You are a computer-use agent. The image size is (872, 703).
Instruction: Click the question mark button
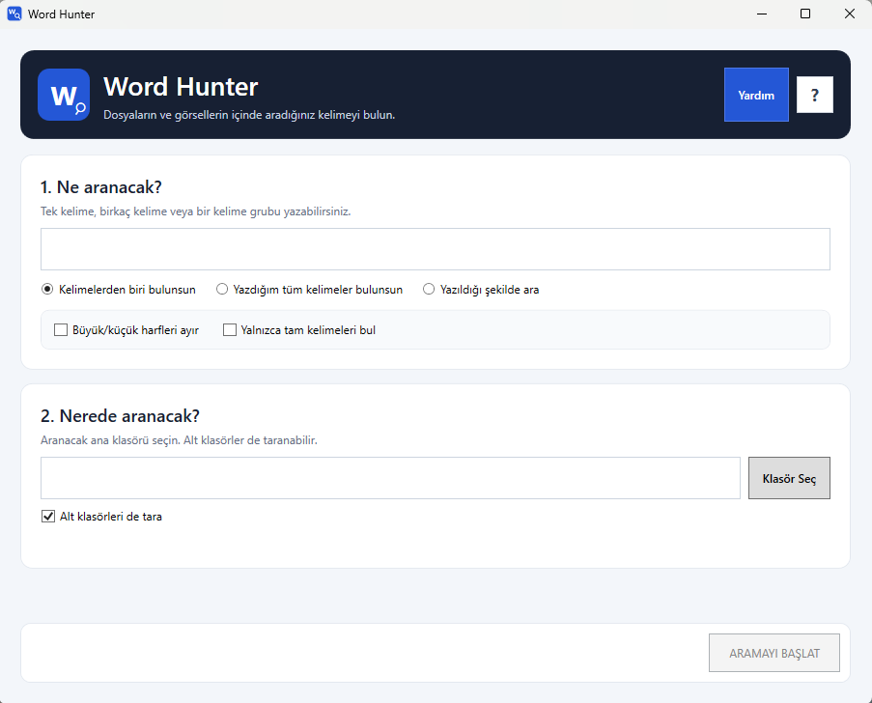coord(815,95)
